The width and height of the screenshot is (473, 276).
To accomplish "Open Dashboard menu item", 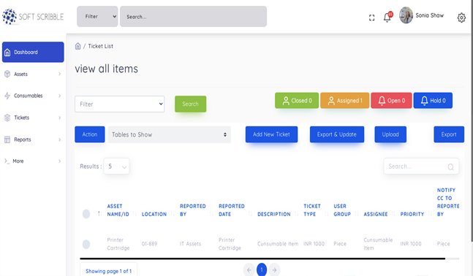I will (33, 52).
